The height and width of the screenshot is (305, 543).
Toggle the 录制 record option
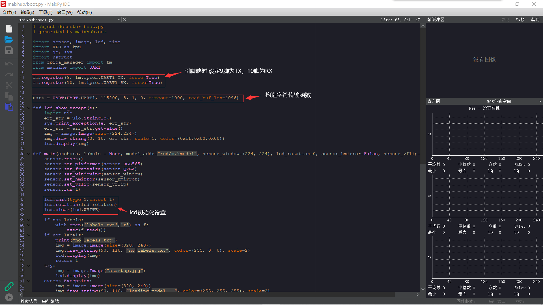(x=505, y=19)
